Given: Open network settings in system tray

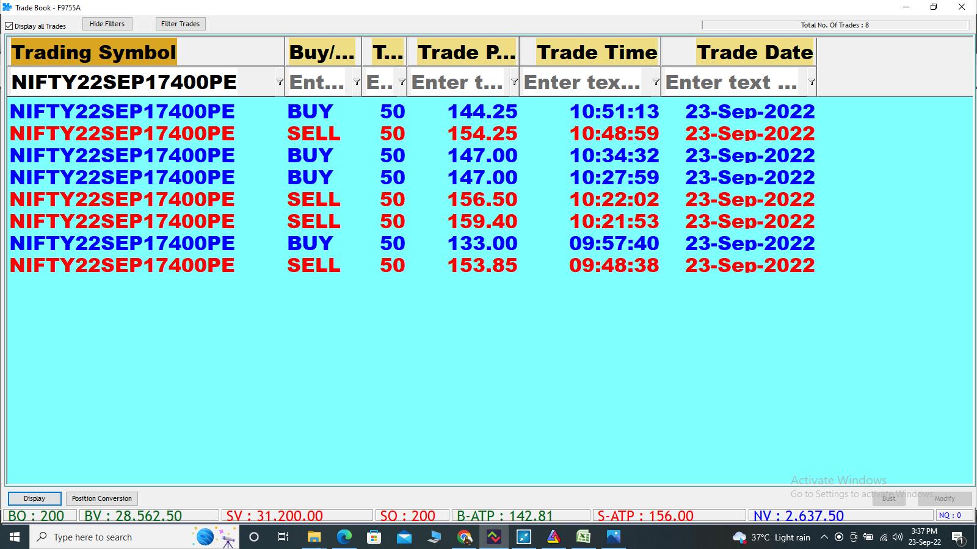Looking at the screenshot, I should [883, 537].
